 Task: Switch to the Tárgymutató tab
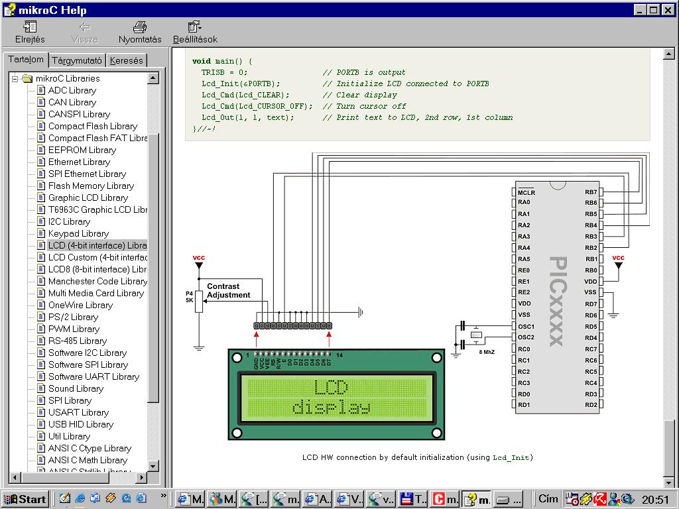tap(77, 60)
